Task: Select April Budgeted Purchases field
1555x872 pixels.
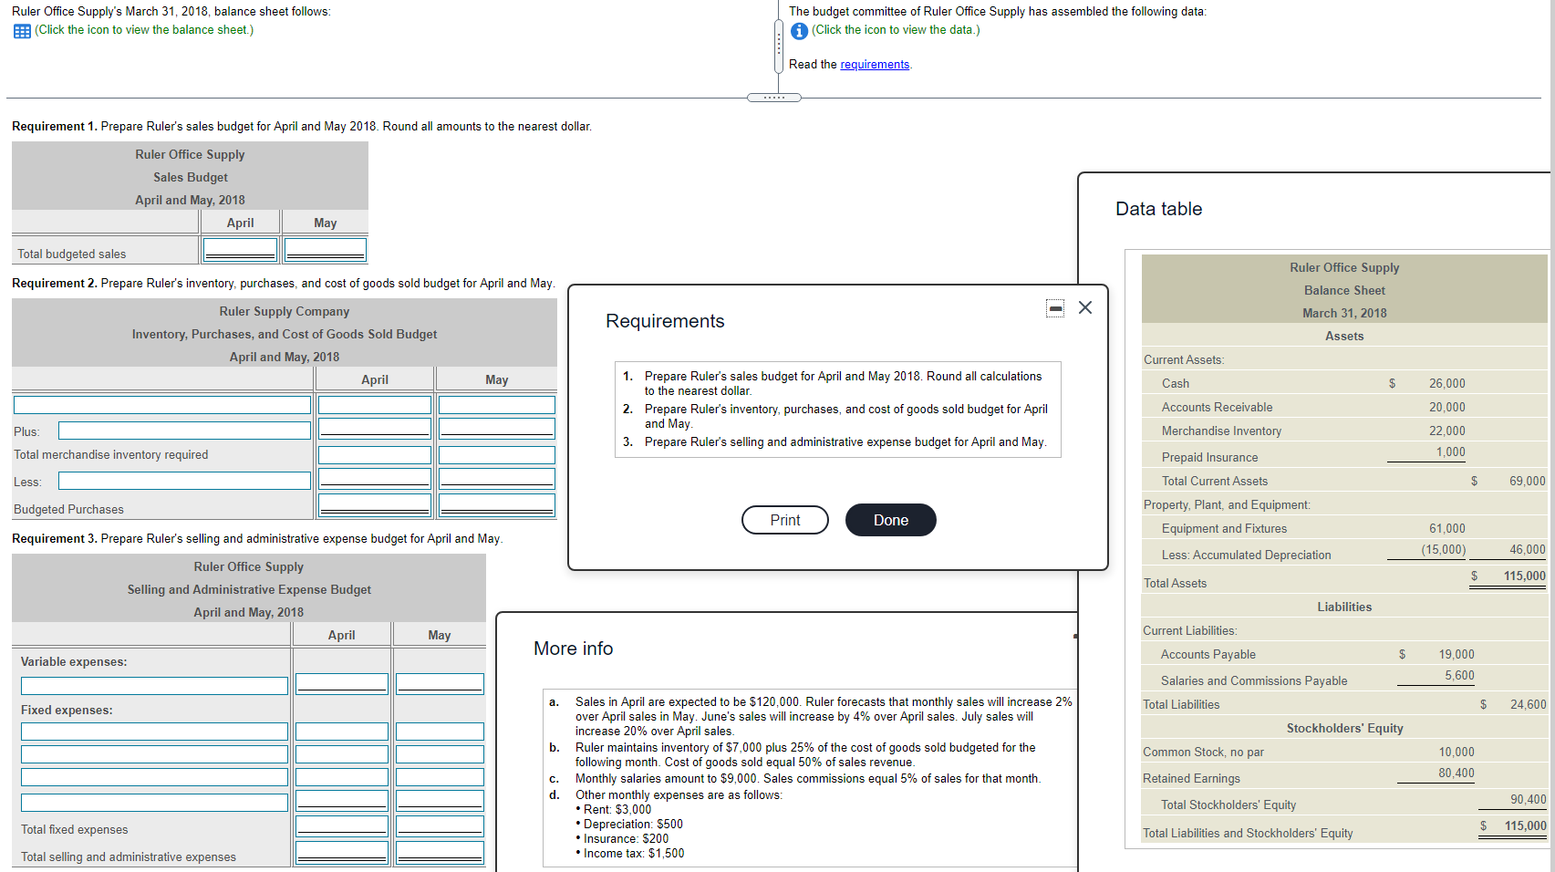Action: 375,505
